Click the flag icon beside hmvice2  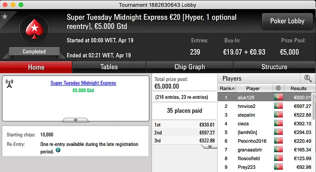coord(278,106)
